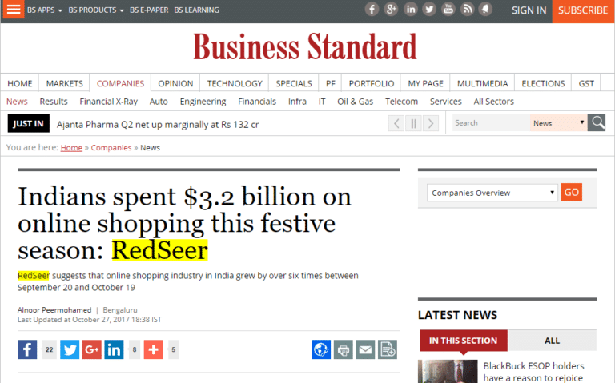Share article on LinkedIn

pos(114,349)
